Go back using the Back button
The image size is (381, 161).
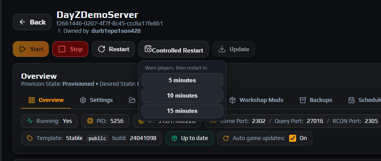pyautogui.click(x=32, y=22)
